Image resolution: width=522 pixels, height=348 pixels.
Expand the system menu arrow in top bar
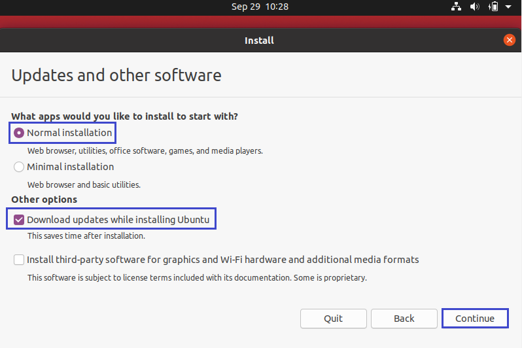pos(508,7)
